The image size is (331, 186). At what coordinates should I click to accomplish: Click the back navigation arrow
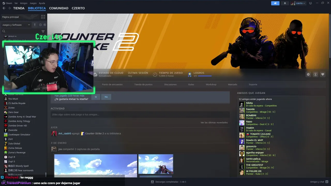[4, 8]
